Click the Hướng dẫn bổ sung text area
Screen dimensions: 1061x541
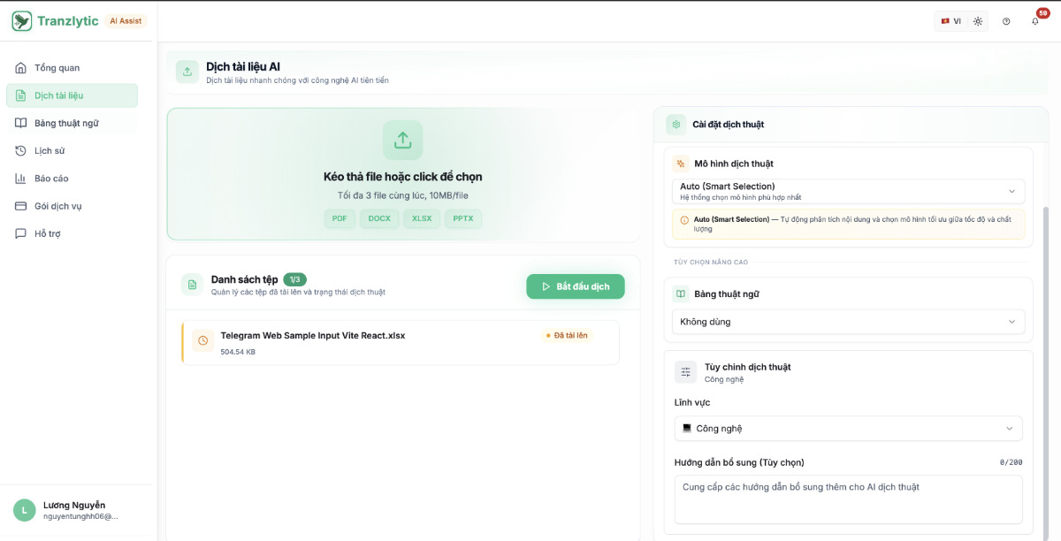click(x=849, y=499)
